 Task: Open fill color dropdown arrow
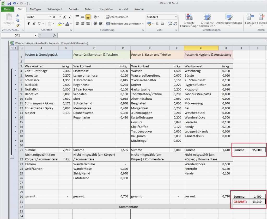[63, 24]
